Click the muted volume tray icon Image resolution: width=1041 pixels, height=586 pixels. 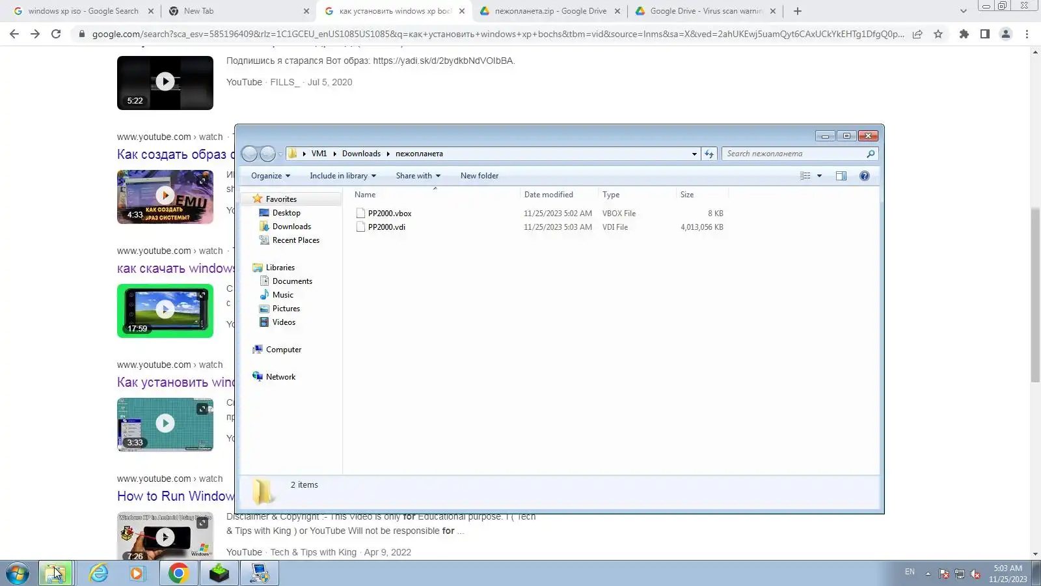tap(975, 574)
